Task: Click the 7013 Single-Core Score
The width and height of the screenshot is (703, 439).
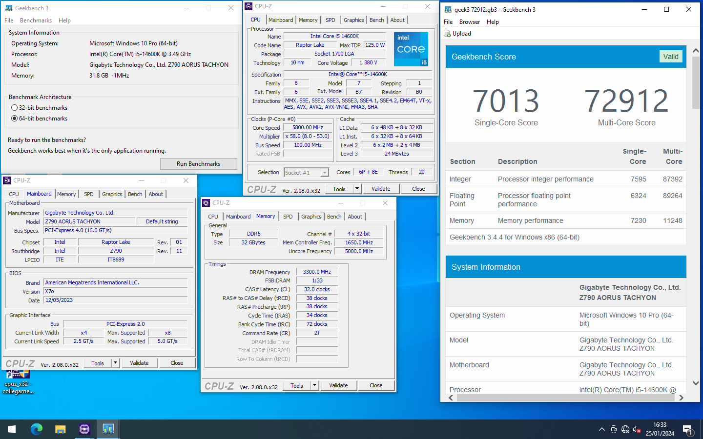Action: click(x=506, y=101)
